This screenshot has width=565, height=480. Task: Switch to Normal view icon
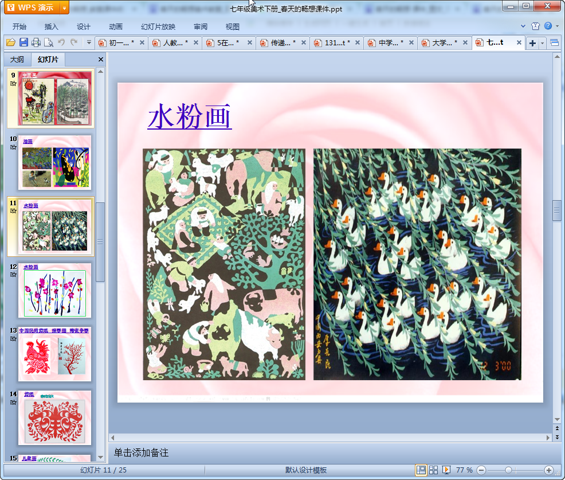pyautogui.click(x=421, y=470)
